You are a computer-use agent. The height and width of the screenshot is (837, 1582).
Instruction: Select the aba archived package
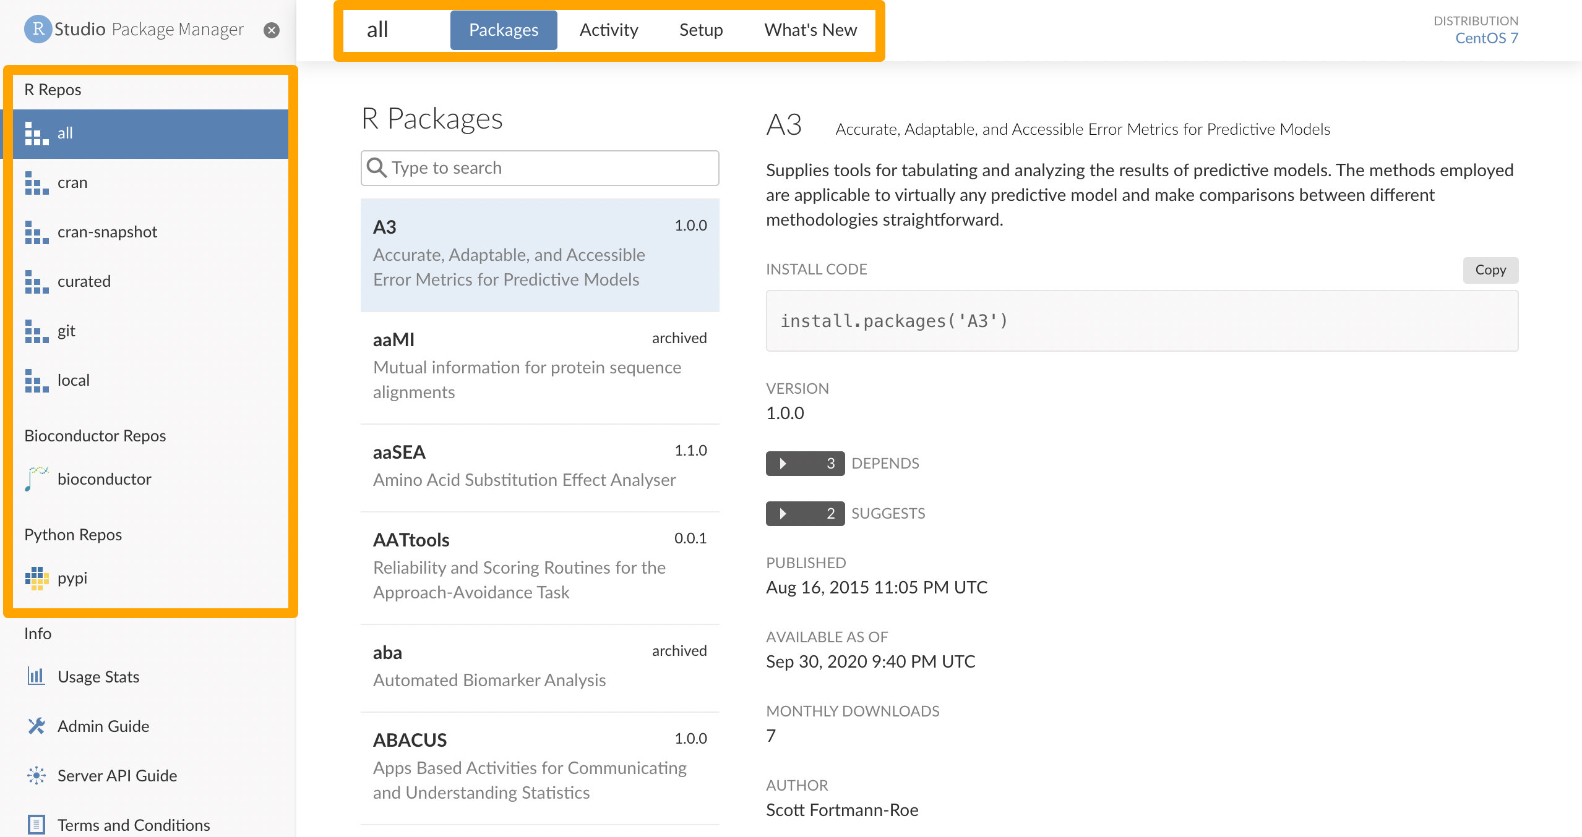540,668
